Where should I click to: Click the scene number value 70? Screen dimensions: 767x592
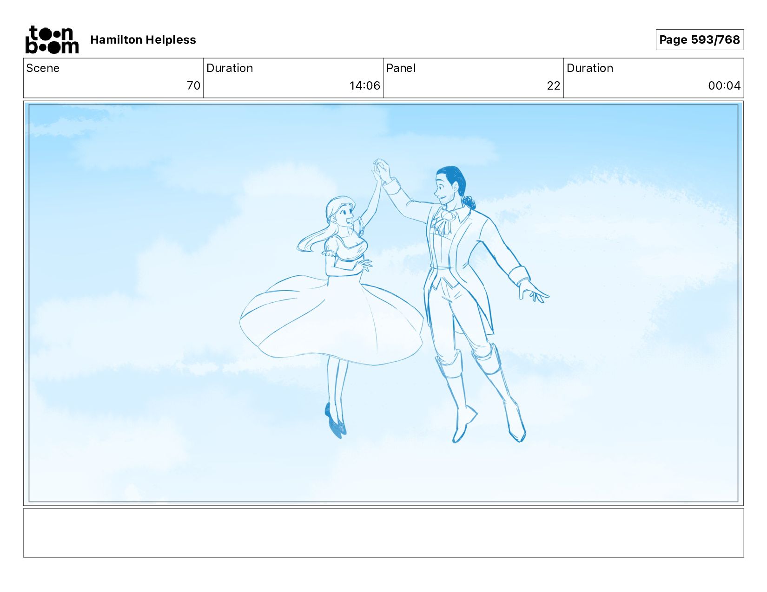tap(193, 85)
